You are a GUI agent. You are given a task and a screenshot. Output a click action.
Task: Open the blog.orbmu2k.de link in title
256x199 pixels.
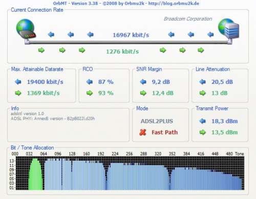[174, 3]
